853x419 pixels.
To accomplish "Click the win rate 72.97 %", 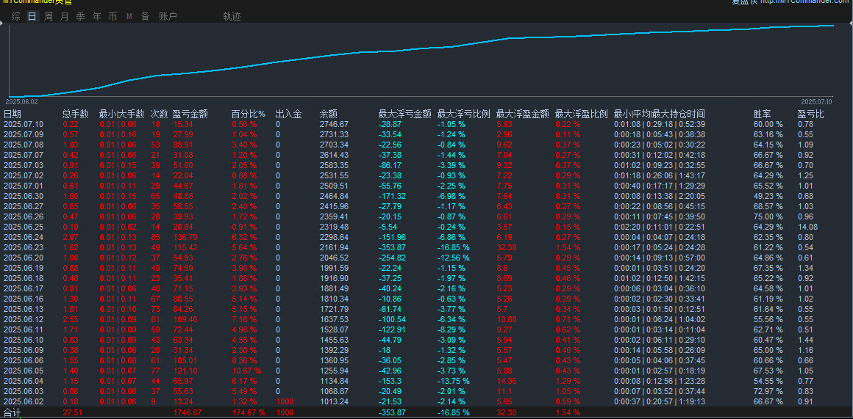I will 768,391.
